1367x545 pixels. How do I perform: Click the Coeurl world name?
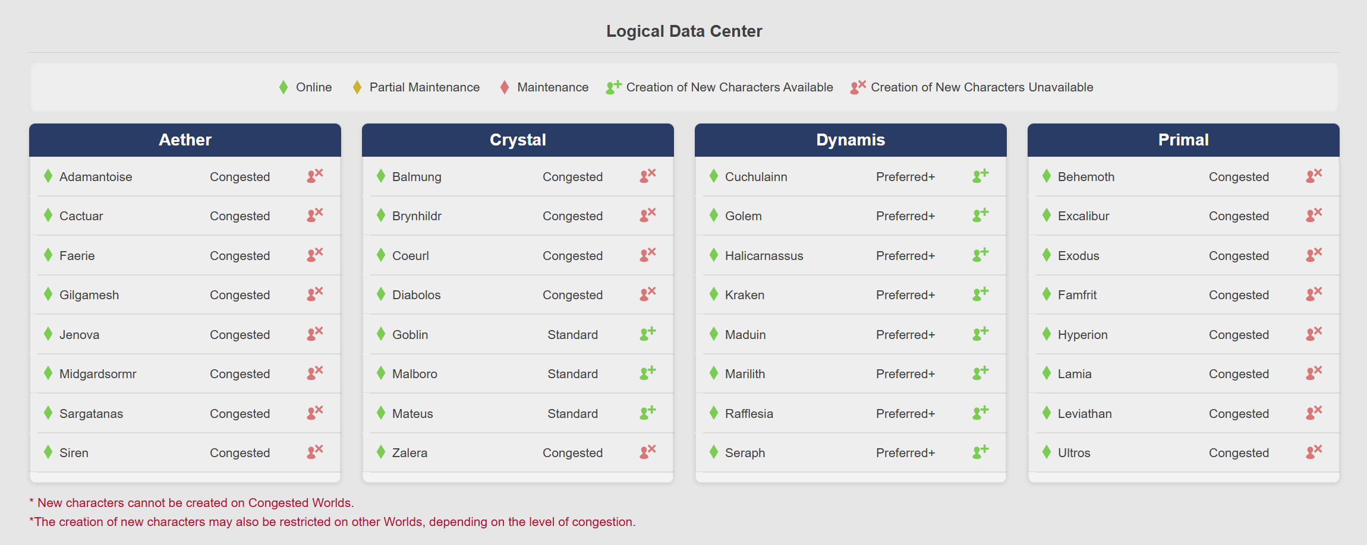point(411,256)
